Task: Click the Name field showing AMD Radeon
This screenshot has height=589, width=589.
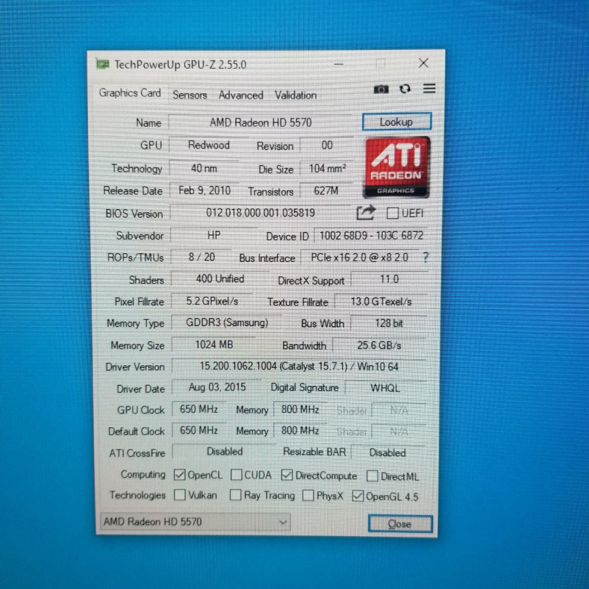Action: tap(261, 123)
